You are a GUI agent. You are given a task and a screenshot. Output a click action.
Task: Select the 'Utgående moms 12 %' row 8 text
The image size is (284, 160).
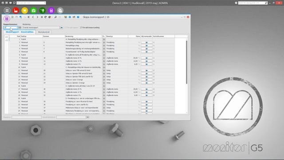click(x=73, y=61)
